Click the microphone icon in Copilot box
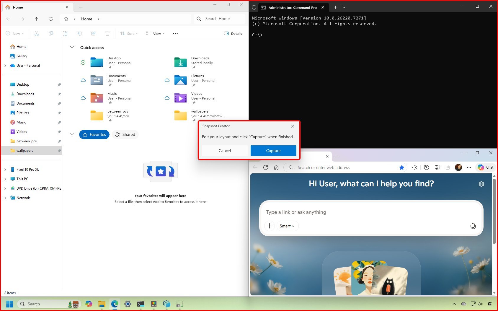498x311 pixels. 473,226
